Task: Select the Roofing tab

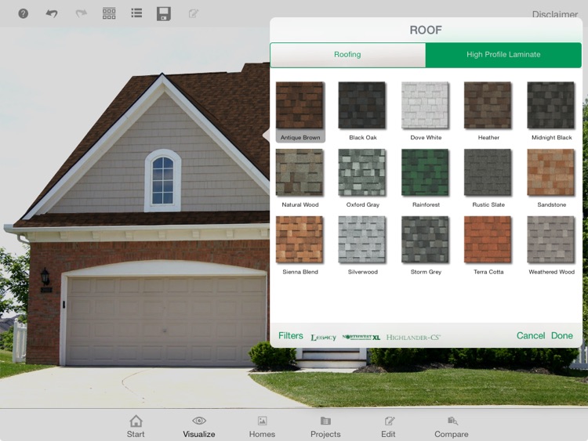Action: [347, 55]
